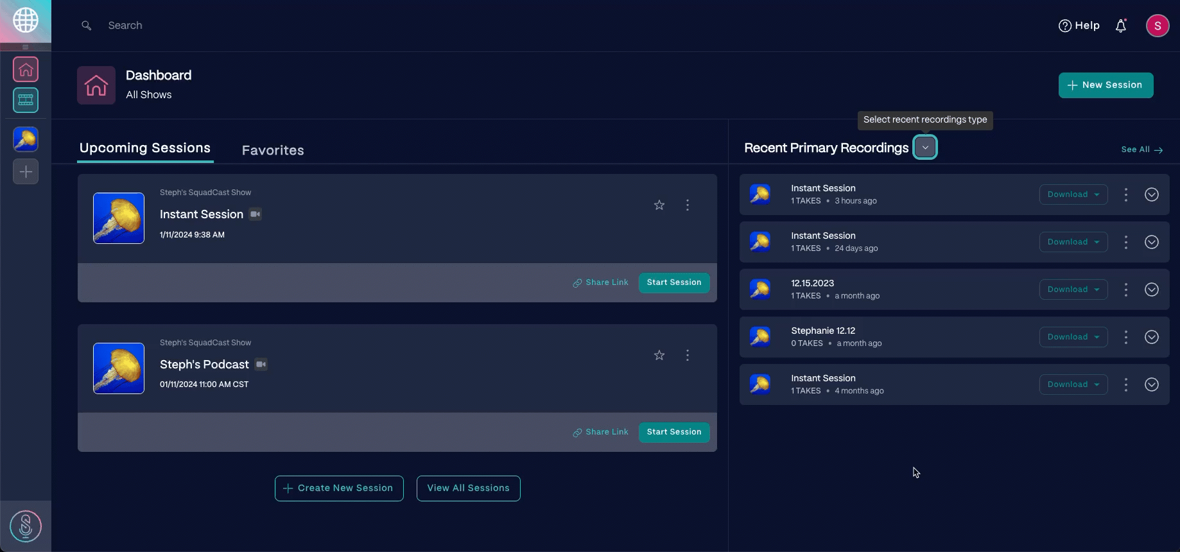Click the New Session button
Viewport: 1180px width, 552px height.
[x=1106, y=85]
